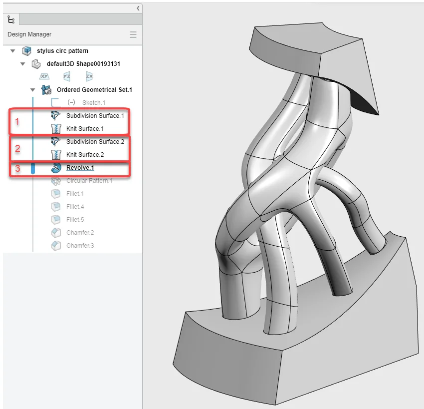
Task: Click the blue rollback bar marker beside Revolve.1
Action: click(x=33, y=168)
